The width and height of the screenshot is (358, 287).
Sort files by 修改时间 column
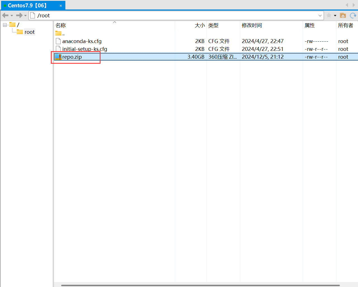(252, 25)
